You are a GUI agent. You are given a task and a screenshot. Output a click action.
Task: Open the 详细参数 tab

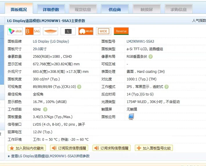(51, 9)
